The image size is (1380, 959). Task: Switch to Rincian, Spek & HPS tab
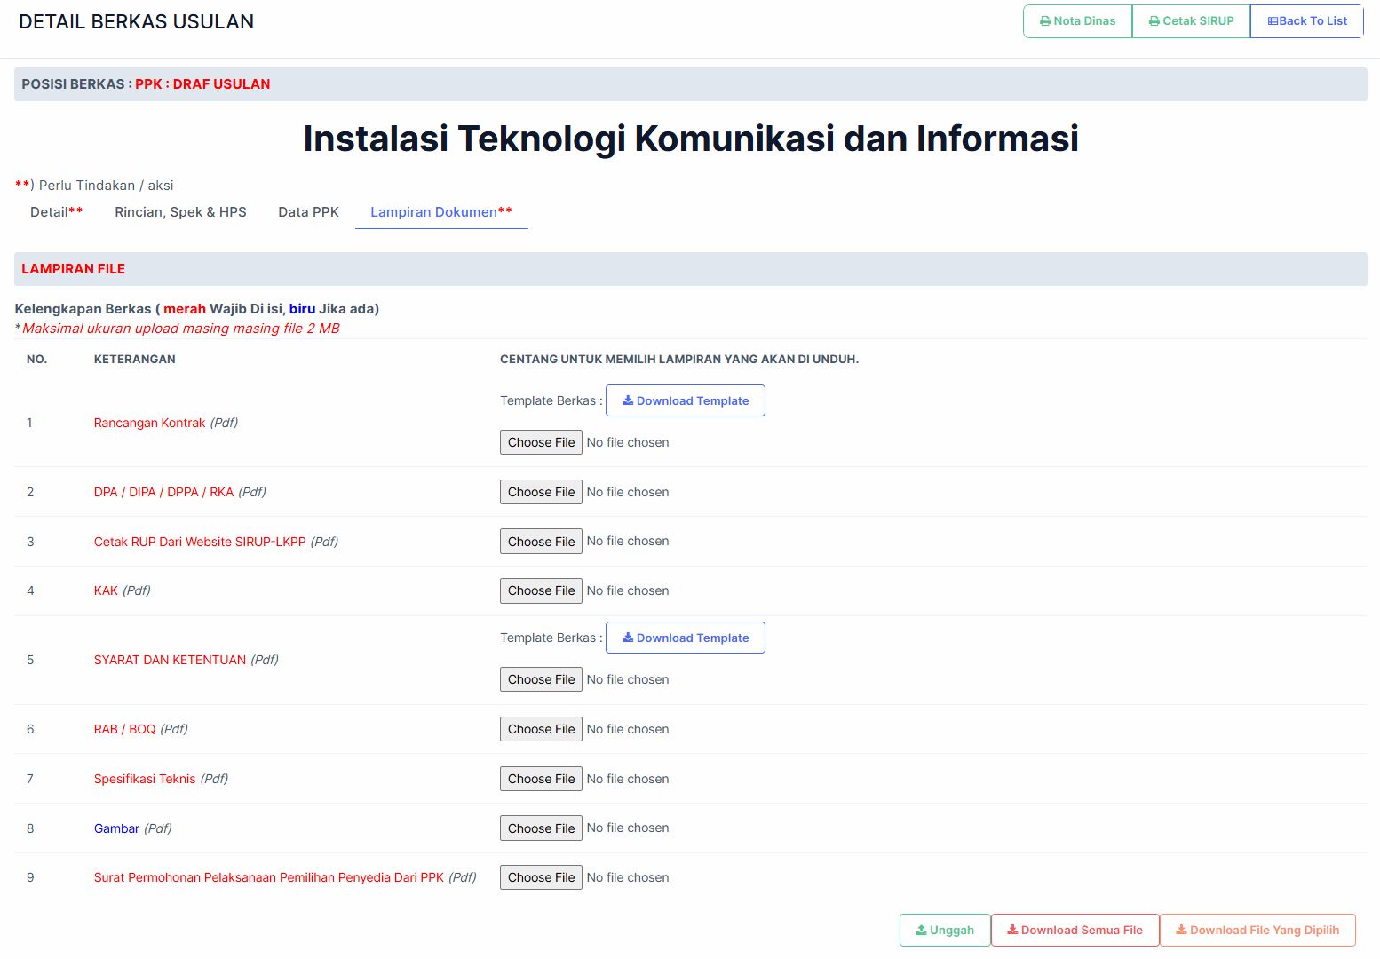click(180, 212)
